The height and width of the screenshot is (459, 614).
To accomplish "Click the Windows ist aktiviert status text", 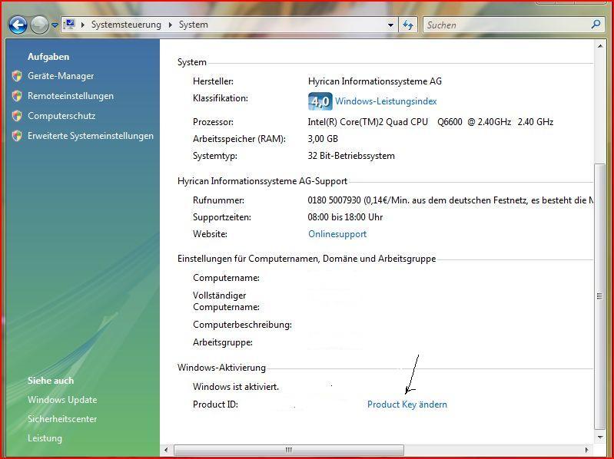I will [x=236, y=387].
